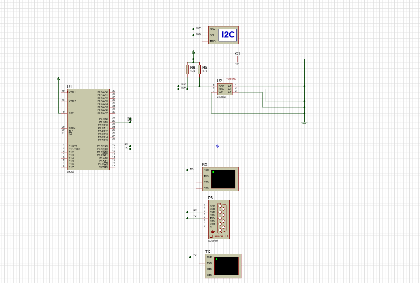Click the TX virtual terminal black screen

(226, 266)
